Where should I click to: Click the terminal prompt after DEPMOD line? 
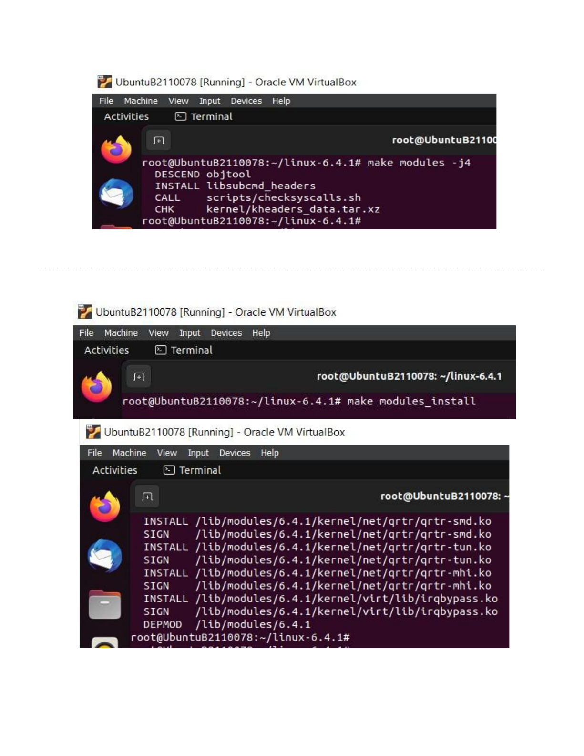(240, 637)
